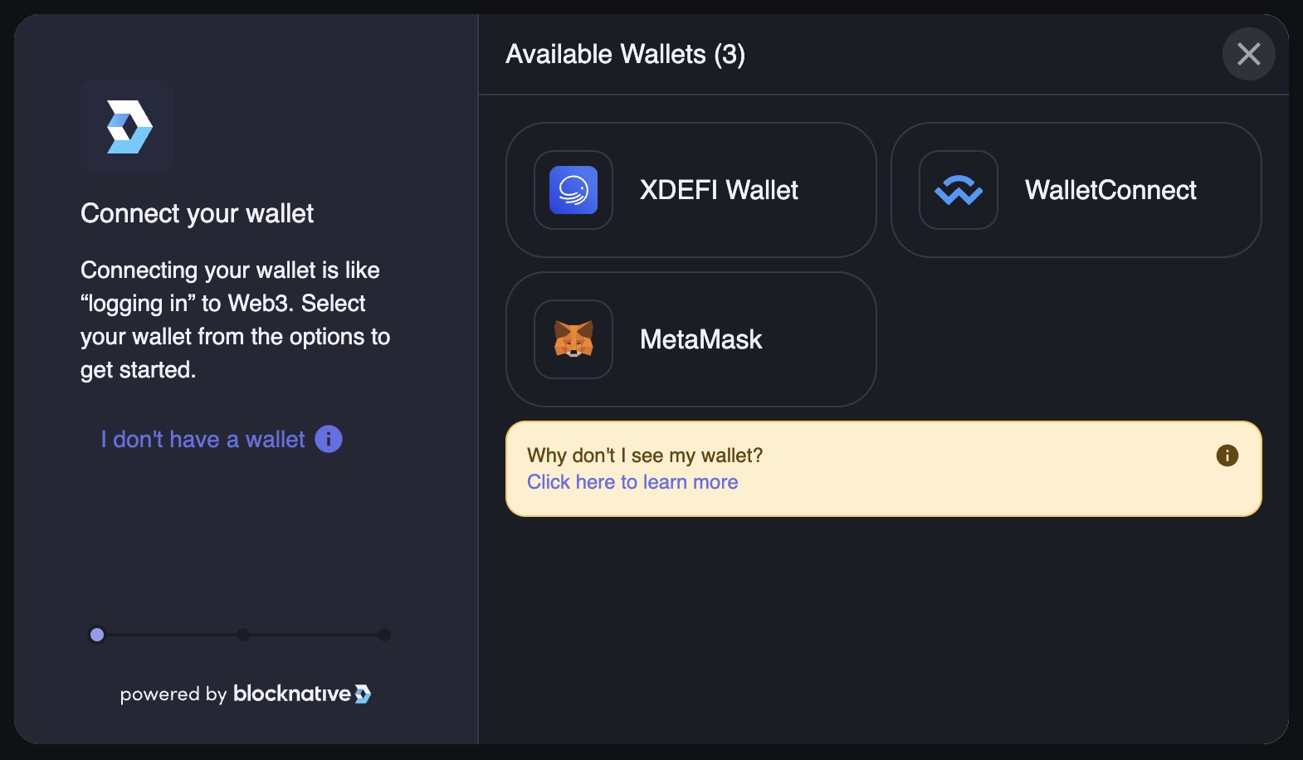Screen dimensions: 1303x760
Task: Follow the "Click here to learn more" link
Action: click(x=632, y=482)
